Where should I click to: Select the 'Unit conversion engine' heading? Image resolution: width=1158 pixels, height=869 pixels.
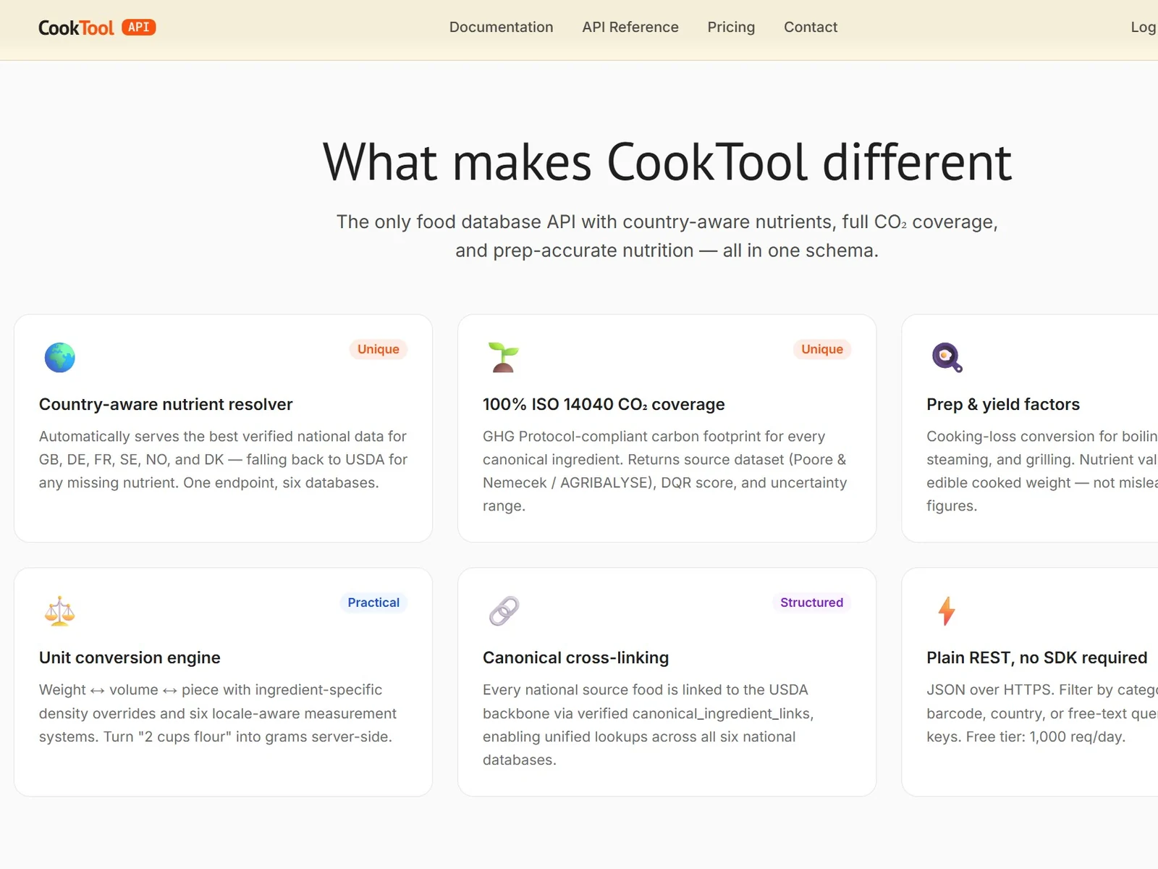tap(130, 658)
